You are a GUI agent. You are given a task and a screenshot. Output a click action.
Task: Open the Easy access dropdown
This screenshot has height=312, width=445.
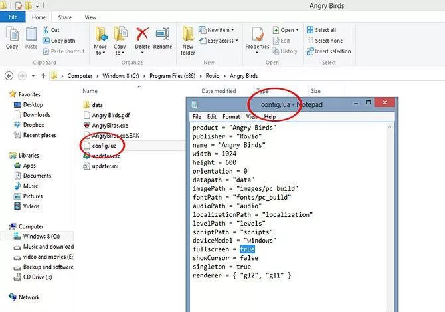[219, 41]
